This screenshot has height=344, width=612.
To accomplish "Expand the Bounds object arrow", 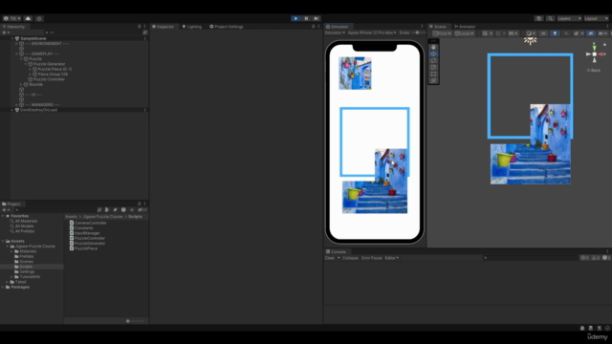I will [x=21, y=84].
